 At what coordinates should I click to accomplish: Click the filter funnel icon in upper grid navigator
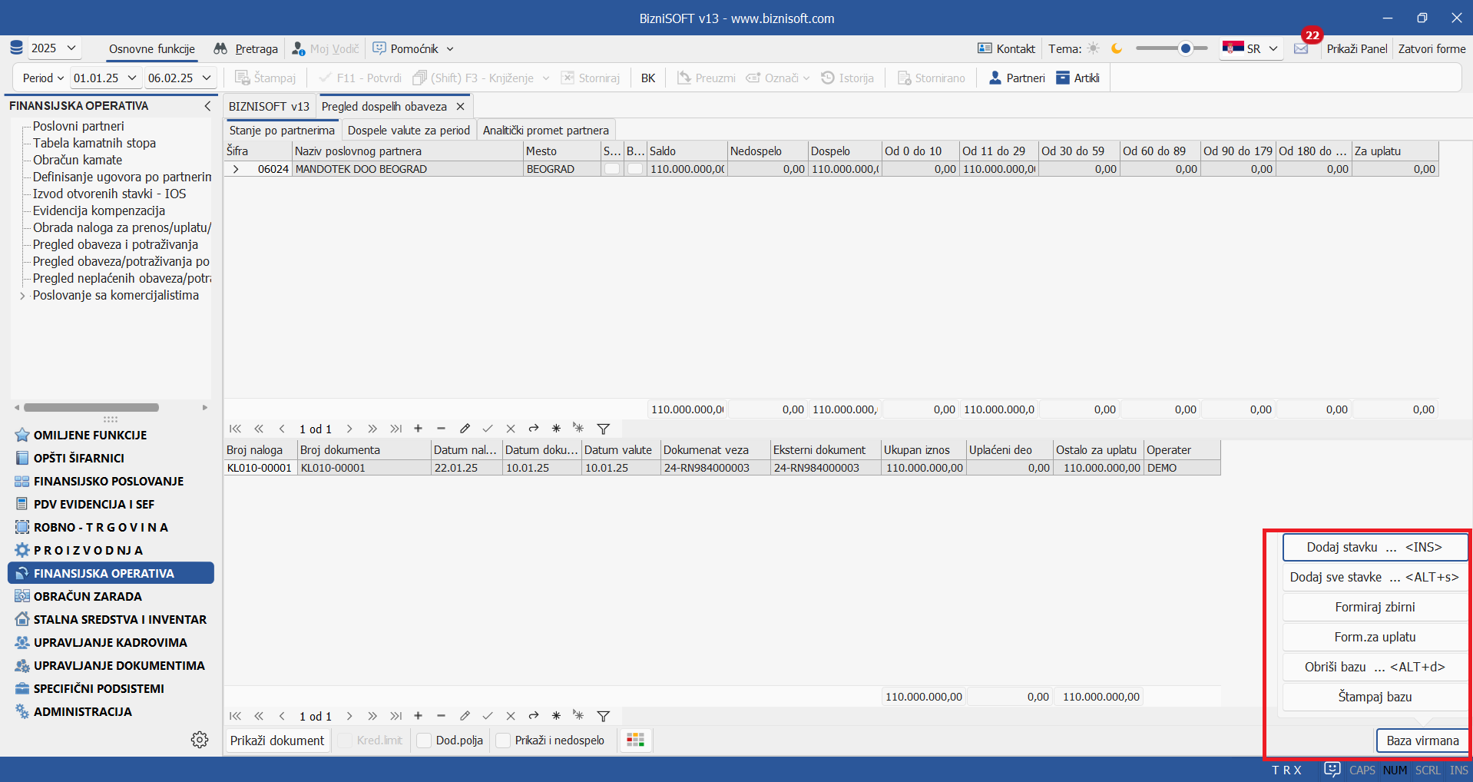tap(604, 429)
